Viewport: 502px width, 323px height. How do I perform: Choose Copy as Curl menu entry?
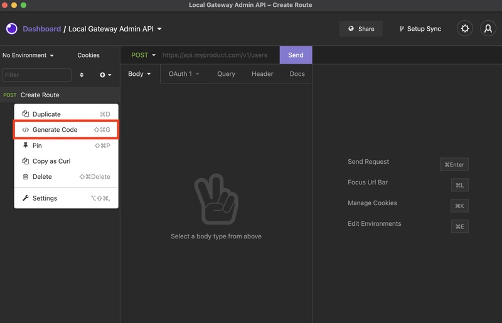point(66,161)
